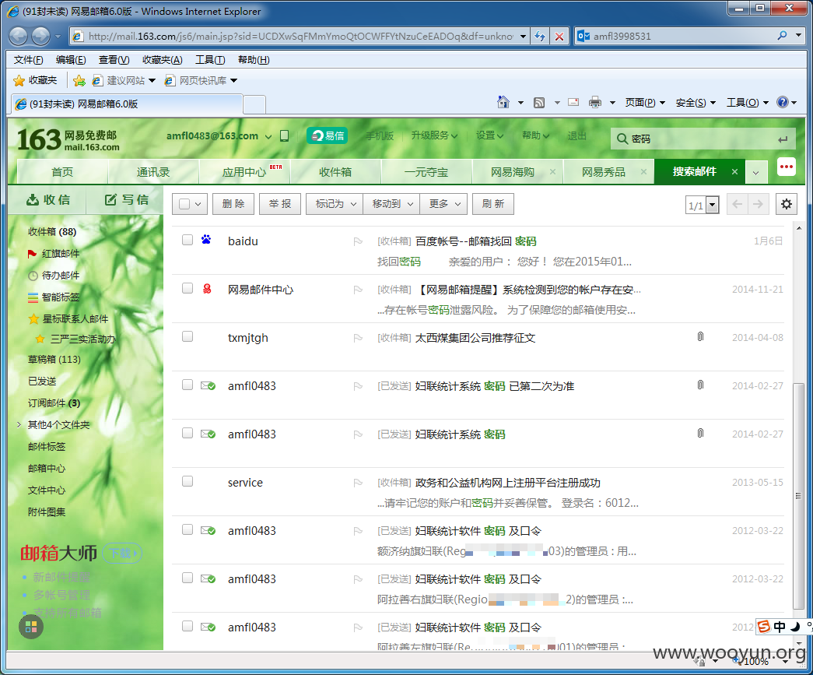Tick the select-all checkbox in toolbar
Viewport: 813px width, 675px height.
tap(184, 204)
